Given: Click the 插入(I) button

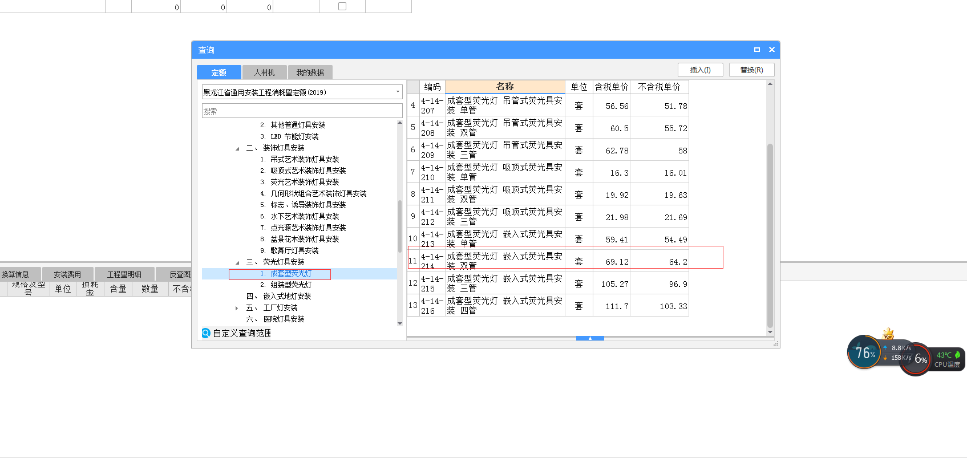Looking at the screenshot, I should (x=700, y=70).
